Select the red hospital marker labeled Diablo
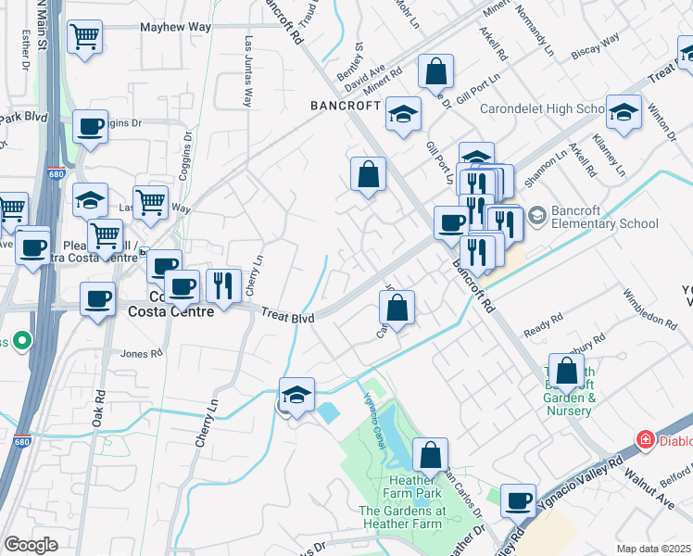 (645, 440)
